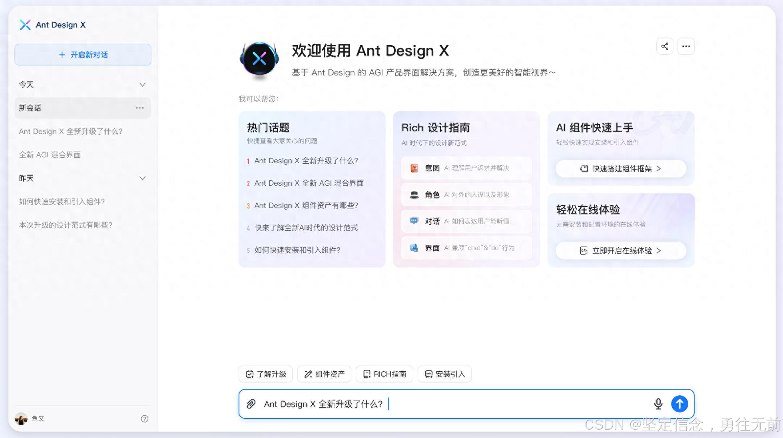The width and height of the screenshot is (783, 438).
Task: Click the help question mark icon in sidebar
Action: coord(145,418)
